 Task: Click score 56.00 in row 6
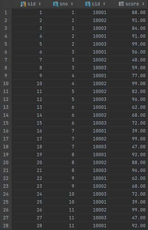click(128, 52)
